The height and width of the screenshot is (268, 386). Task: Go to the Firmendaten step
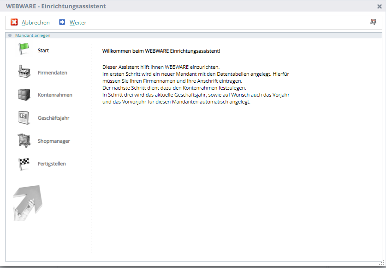52,73
